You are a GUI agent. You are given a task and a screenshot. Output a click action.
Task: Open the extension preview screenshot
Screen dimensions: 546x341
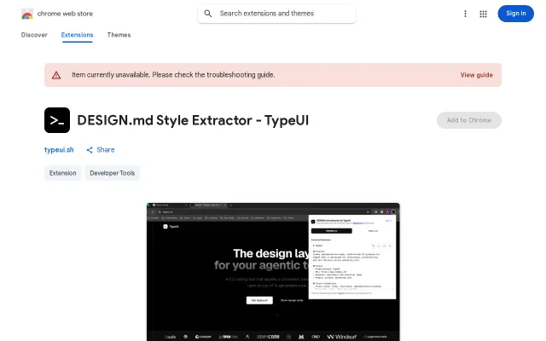[x=273, y=272]
